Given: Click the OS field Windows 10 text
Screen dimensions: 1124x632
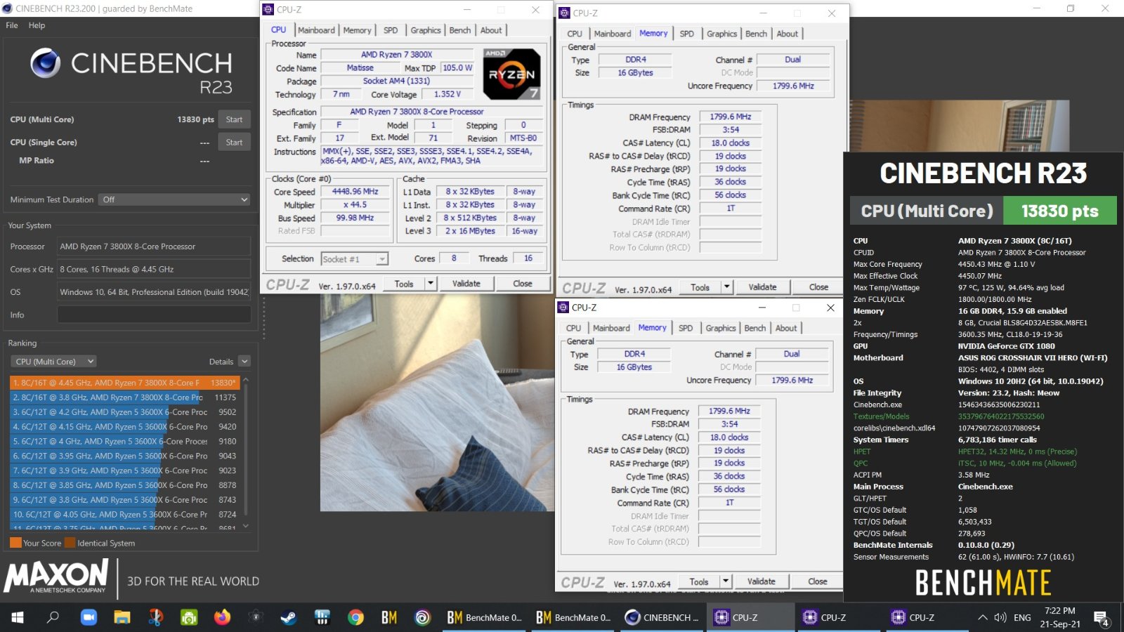Looking at the screenshot, I should (154, 292).
